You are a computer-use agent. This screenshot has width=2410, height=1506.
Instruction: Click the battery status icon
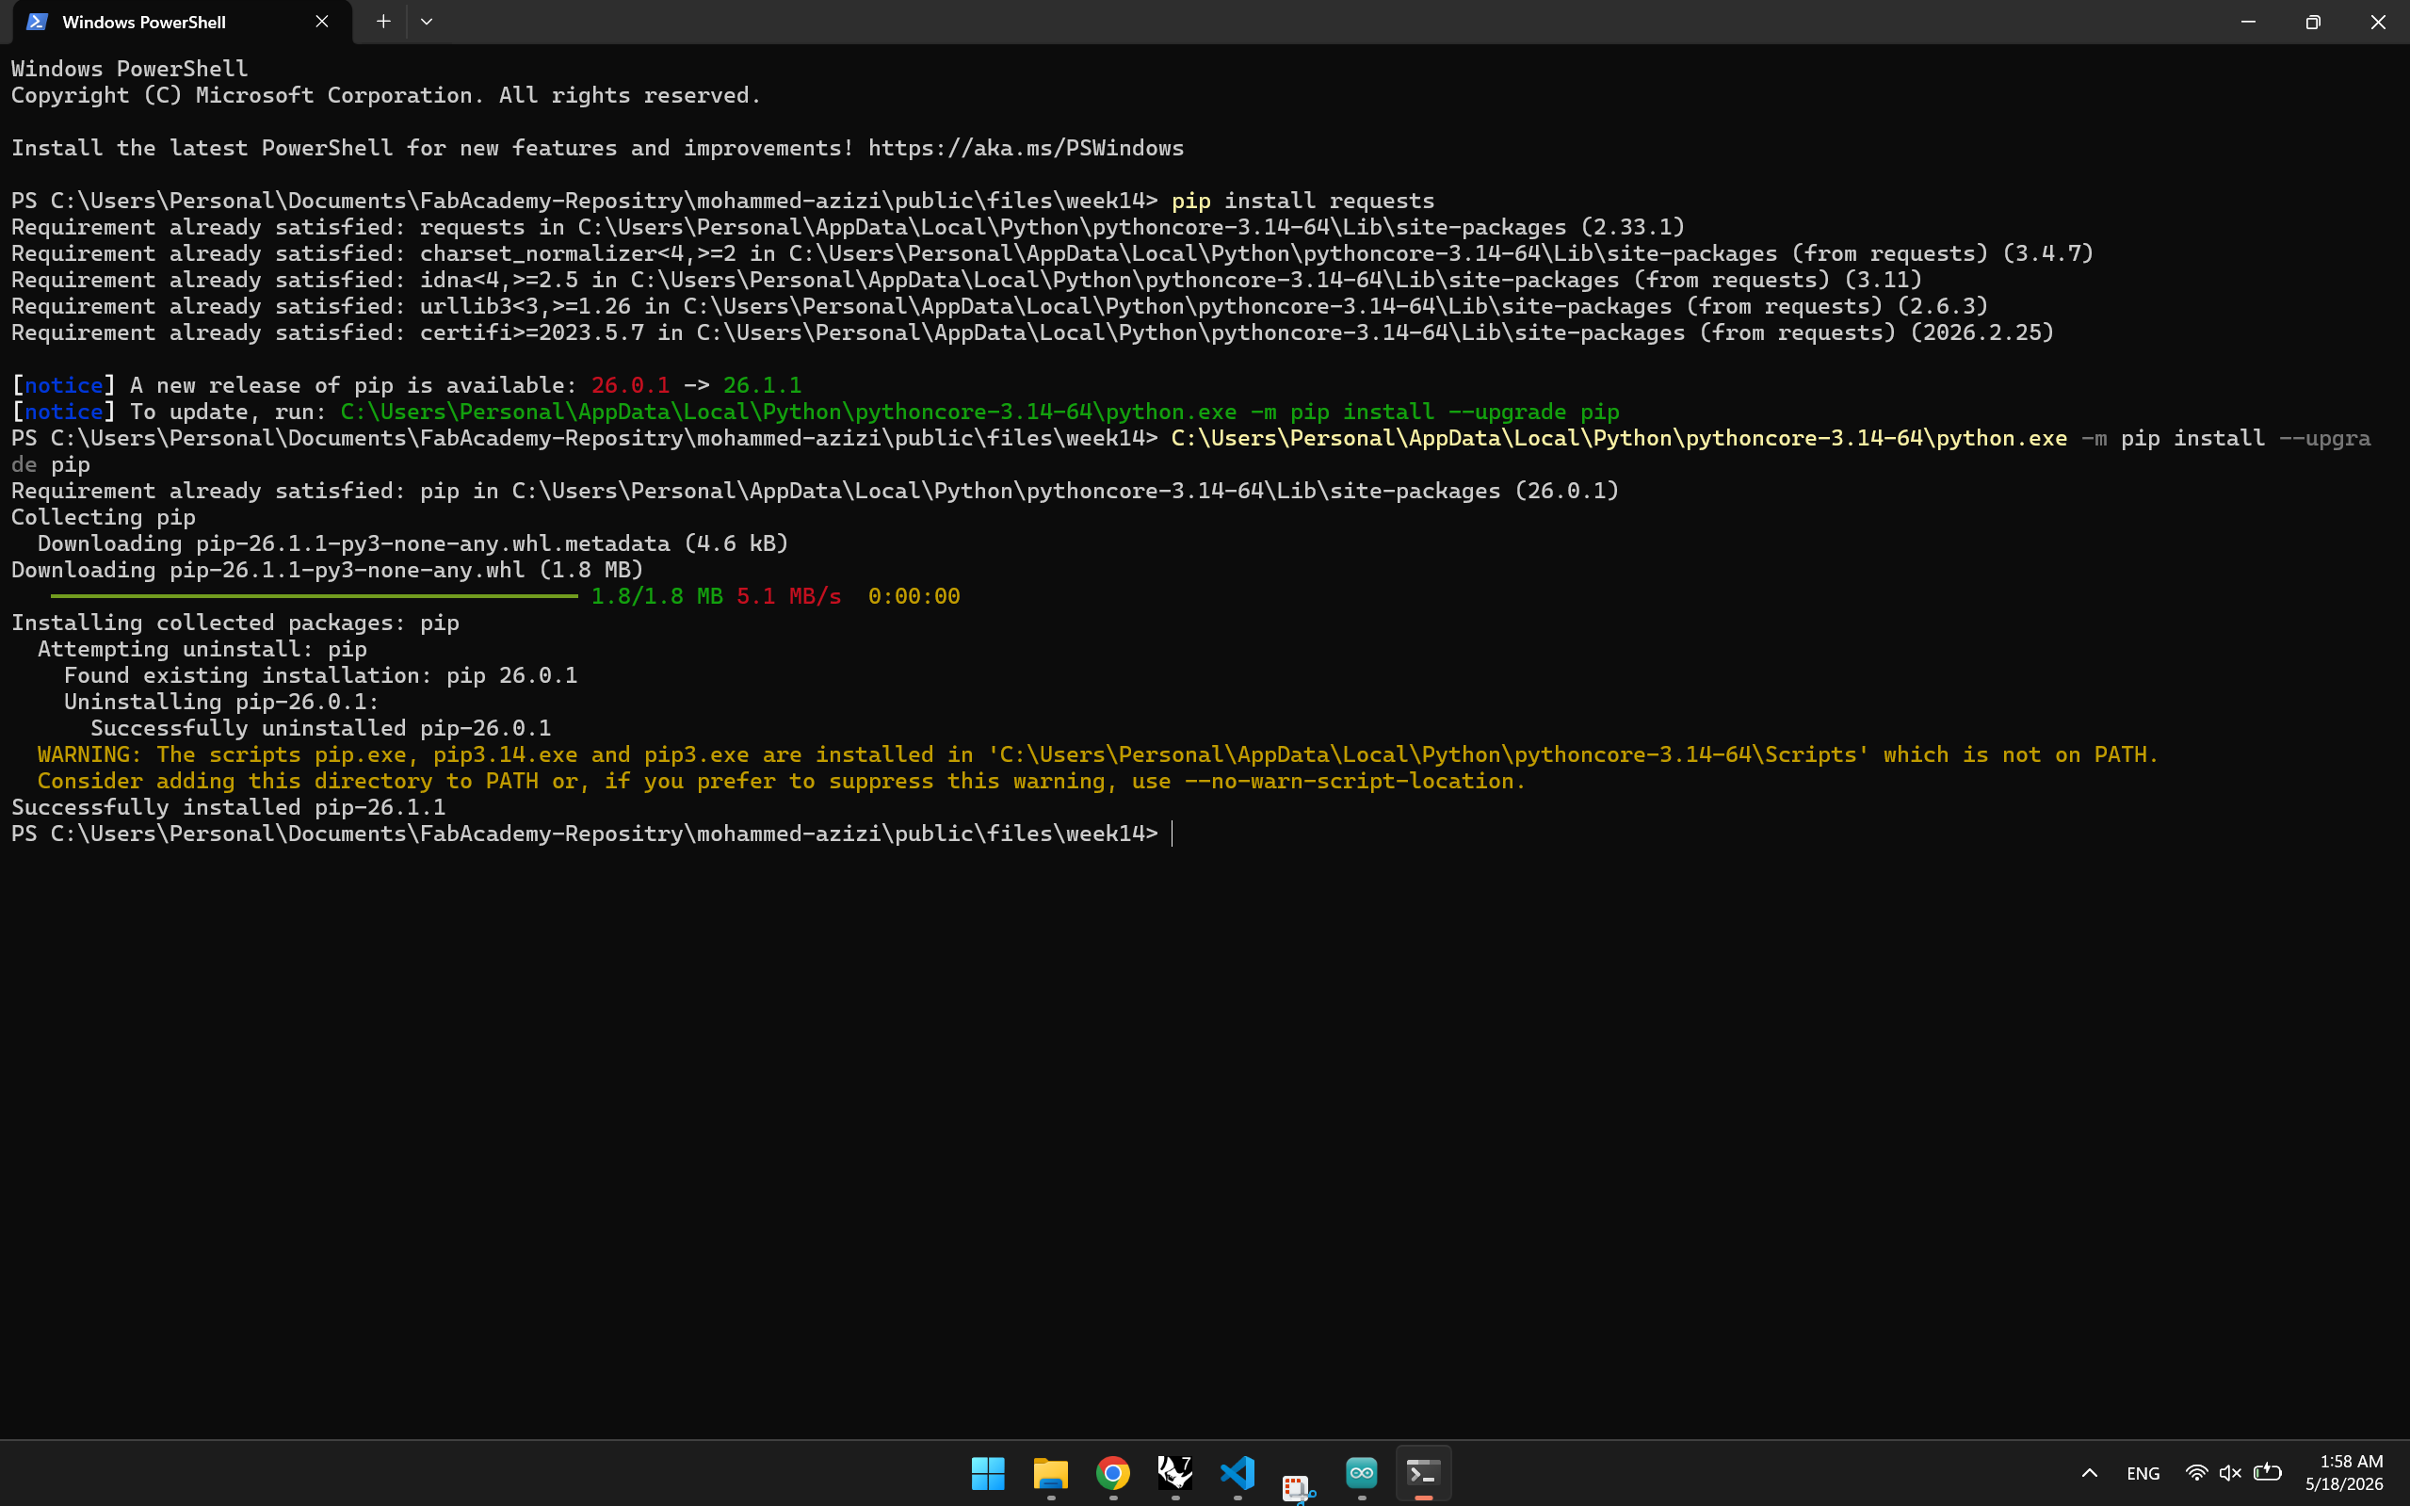click(2268, 1472)
